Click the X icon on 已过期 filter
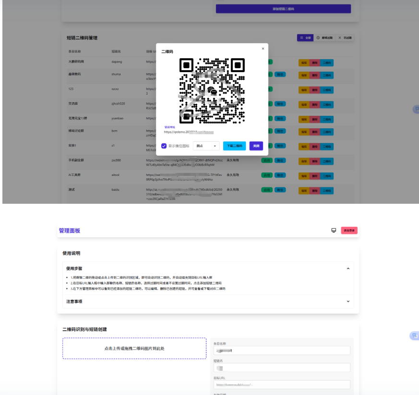The height and width of the screenshot is (395, 419). point(340,37)
